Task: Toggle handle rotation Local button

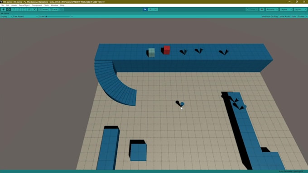Action: 53,9
